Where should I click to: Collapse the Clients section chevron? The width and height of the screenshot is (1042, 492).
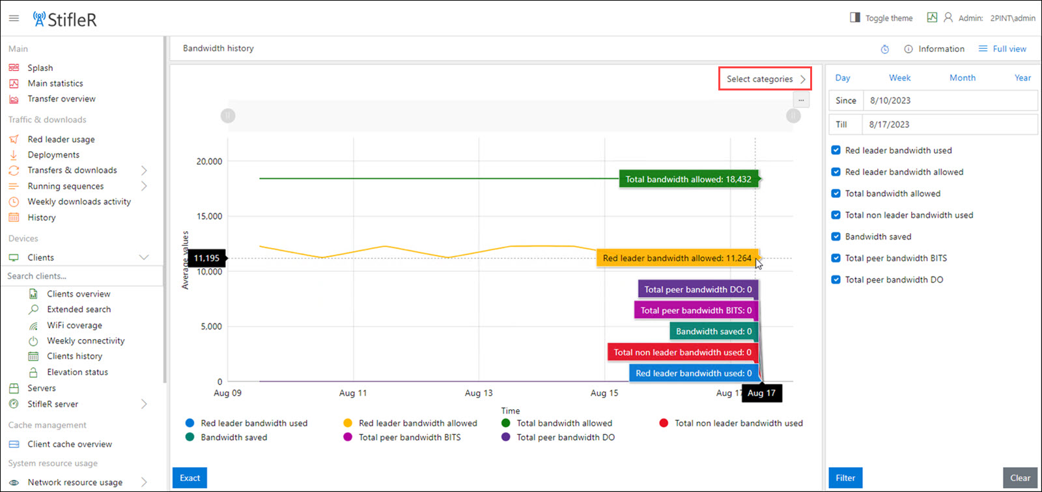click(x=144, y=258)
